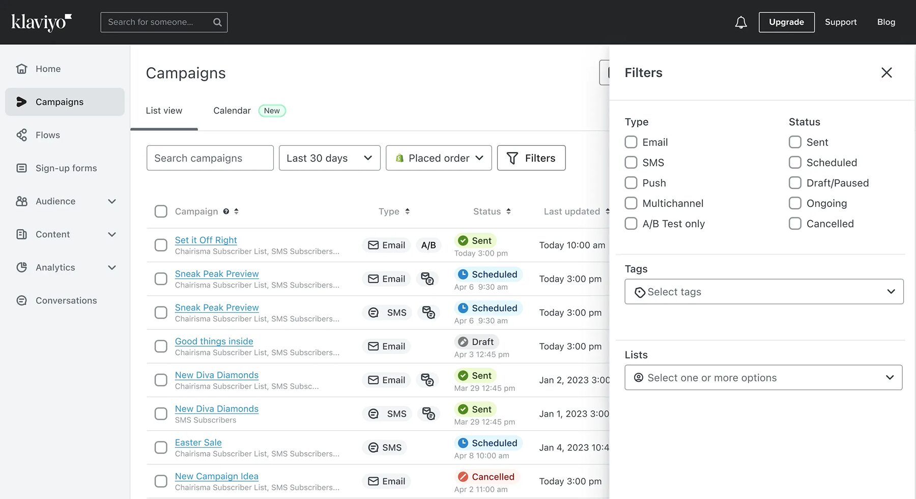Sort campaigns by the Status column
This screenshot has height=499, width=916.
point(492,211)
